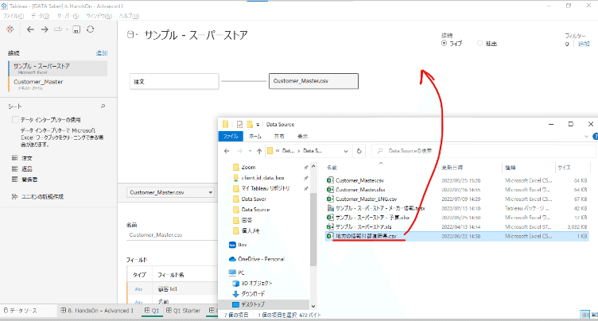This screenshot has height=321, width=598.
Task: Click Explorer refresh button next to address bar
Action: [x=359, y=151]
